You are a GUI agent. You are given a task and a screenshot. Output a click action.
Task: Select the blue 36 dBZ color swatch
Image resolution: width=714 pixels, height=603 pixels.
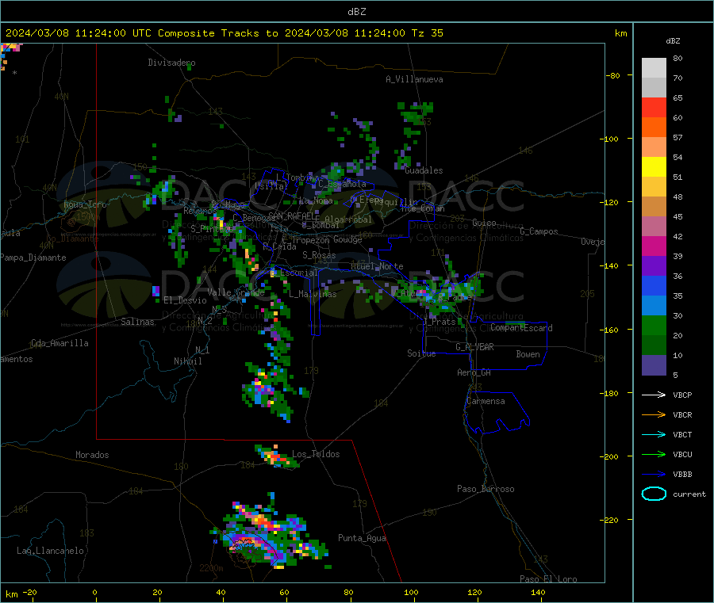click(x=654, y=285)
